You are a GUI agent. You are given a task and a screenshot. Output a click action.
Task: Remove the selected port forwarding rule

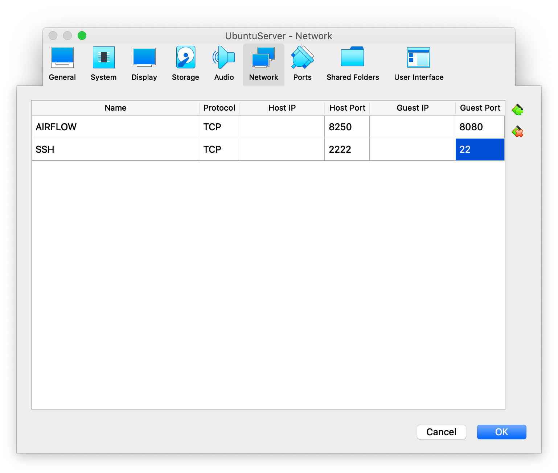point(518,132)
